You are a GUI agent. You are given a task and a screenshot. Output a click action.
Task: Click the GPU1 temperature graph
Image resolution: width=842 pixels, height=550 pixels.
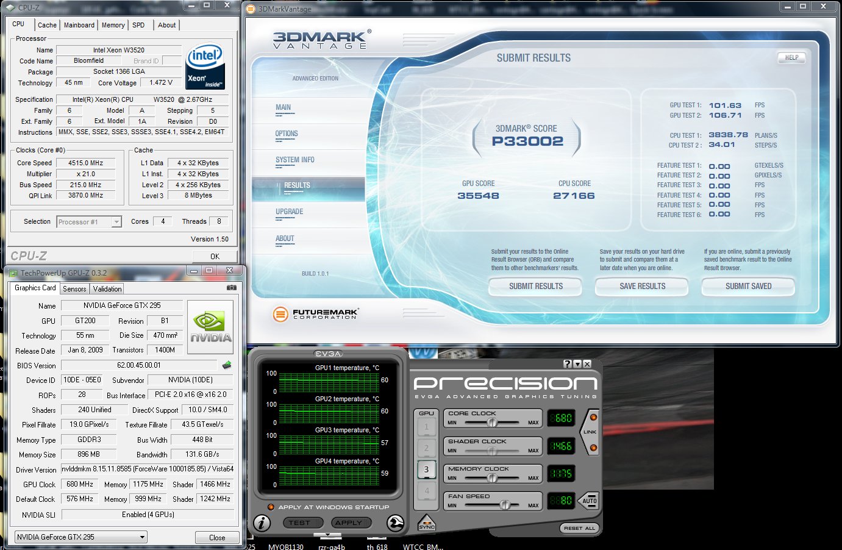(329, 382)
